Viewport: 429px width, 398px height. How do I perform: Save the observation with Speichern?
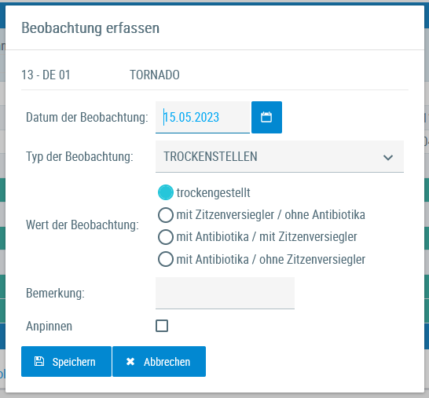coord(66,361)
